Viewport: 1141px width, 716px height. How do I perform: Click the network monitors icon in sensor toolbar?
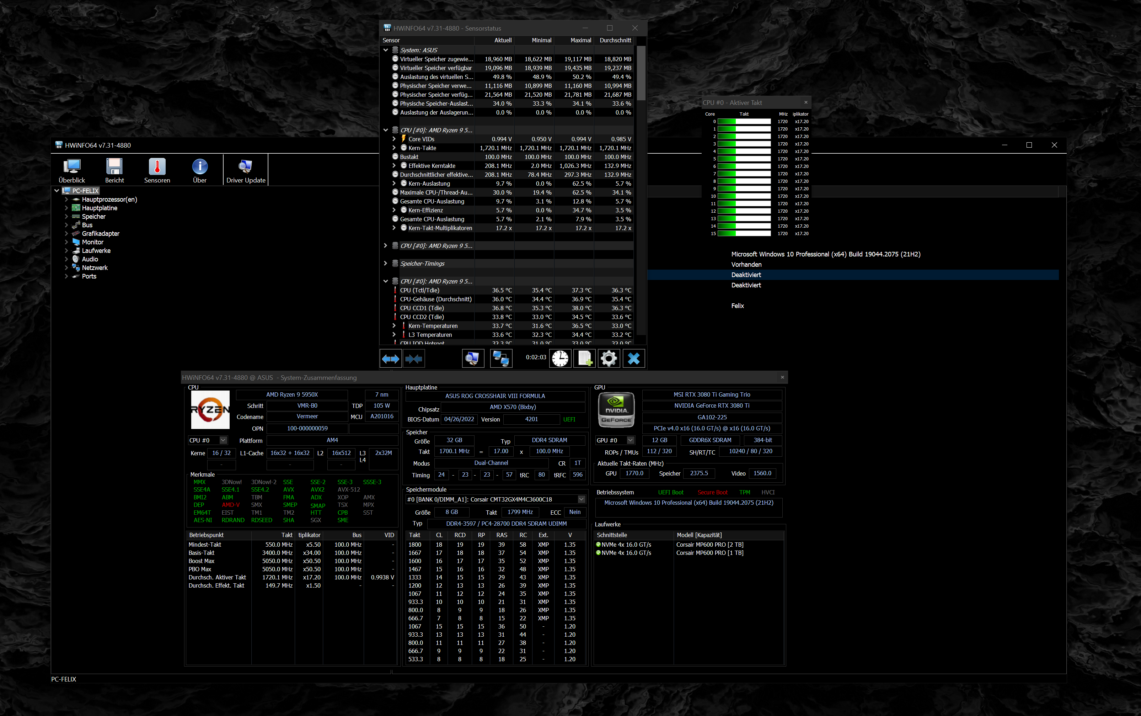[x=501, y=359]
